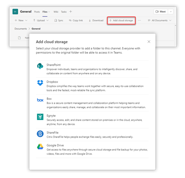Viewport: 185px width, 178px height.
Task: Click the EA team avatar icon
Action: point(15,11)
